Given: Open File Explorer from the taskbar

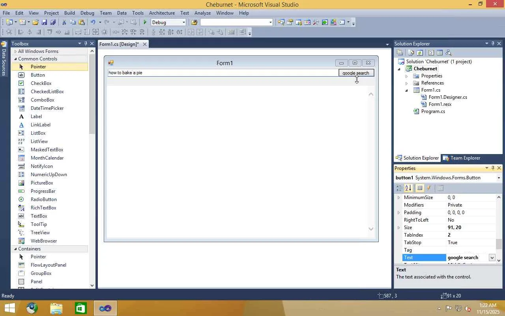Looking at the screenshot, I should (56, 308).
